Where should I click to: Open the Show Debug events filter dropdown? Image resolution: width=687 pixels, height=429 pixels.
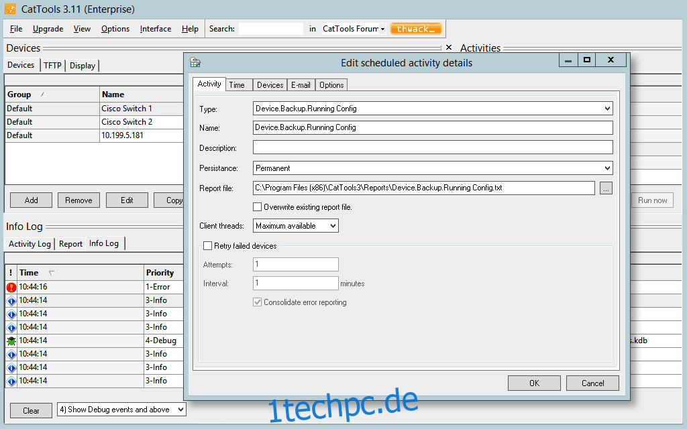click(x=180, y=410)
